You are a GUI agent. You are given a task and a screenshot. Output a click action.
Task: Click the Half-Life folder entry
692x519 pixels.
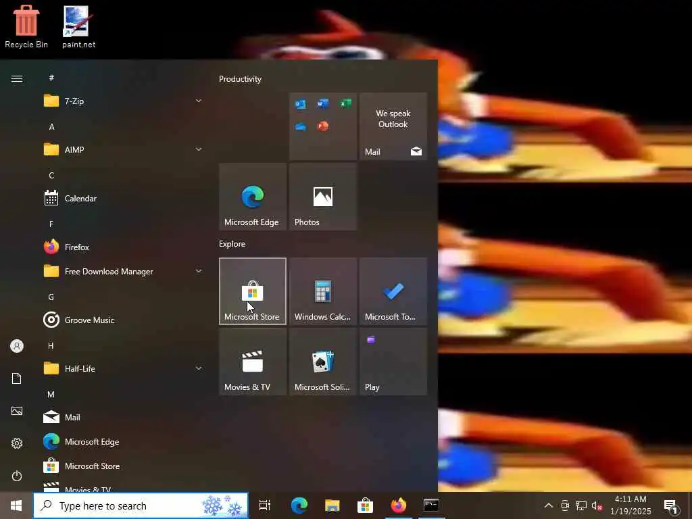pos(123,368)
